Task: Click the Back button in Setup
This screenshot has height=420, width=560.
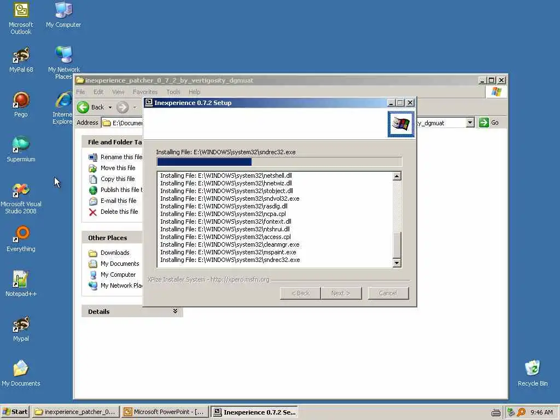Action: (300, 293)
